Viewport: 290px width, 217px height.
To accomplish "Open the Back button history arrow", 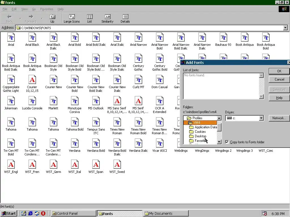I will tap(20, 19).
